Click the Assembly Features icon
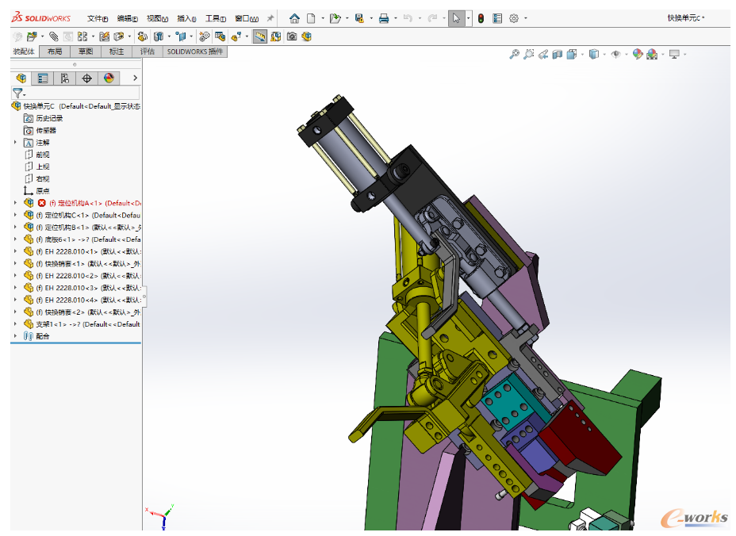This screenshot has height=536, width=736. (159, 36)
